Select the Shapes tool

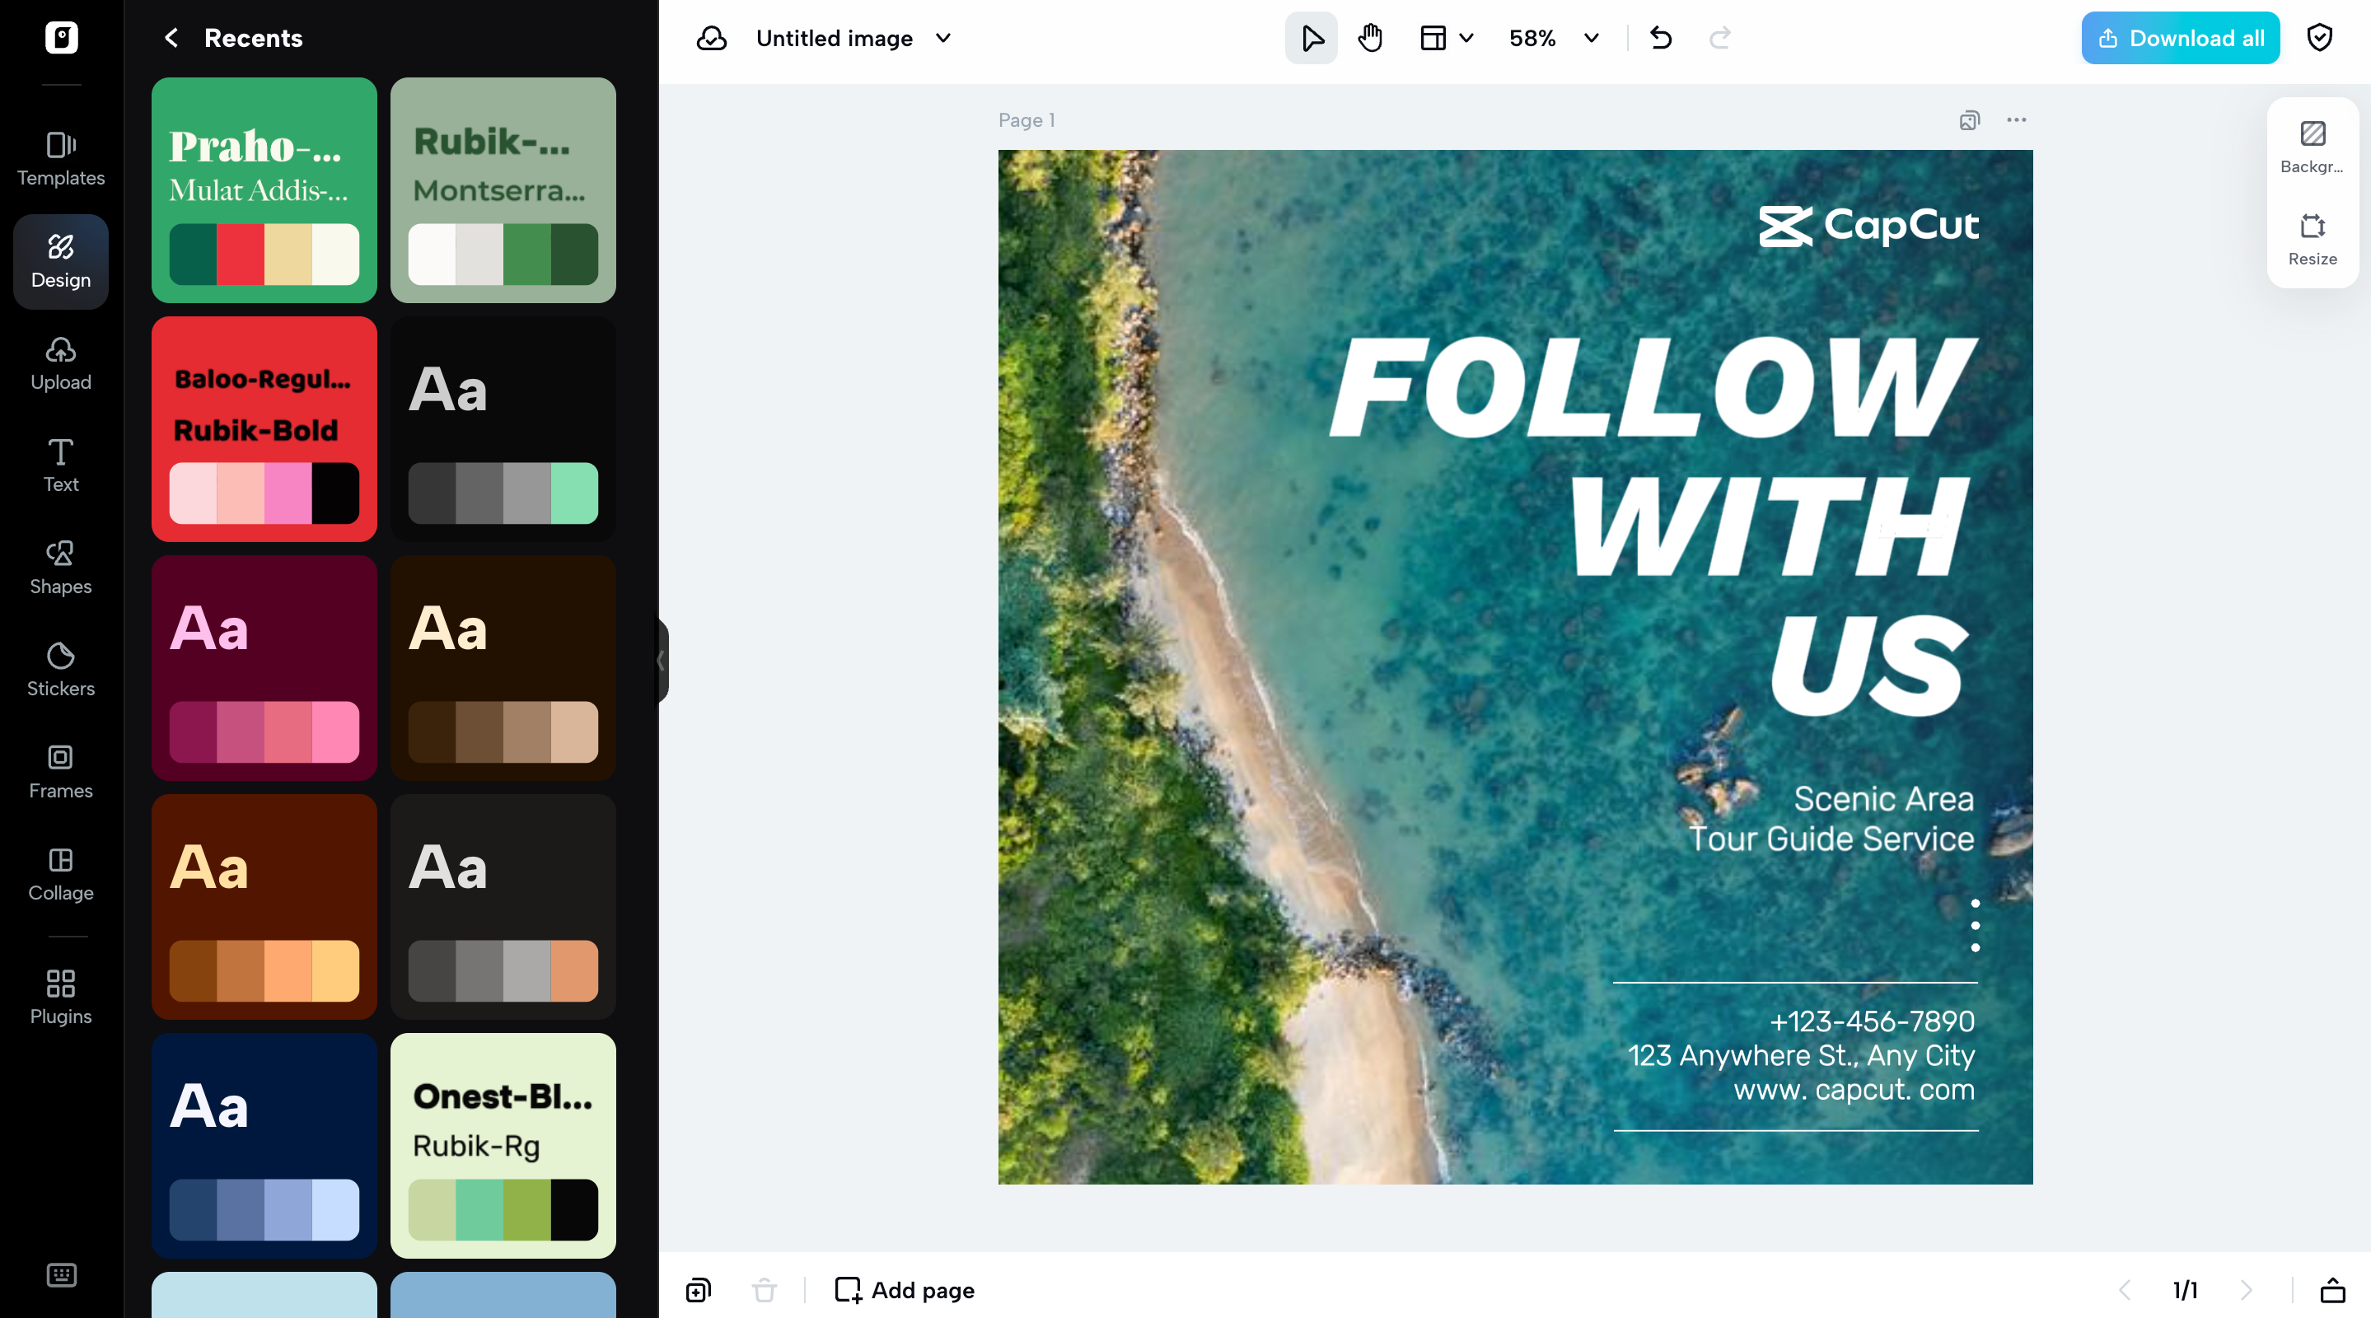pyautogui.click(x=60, y=566)
